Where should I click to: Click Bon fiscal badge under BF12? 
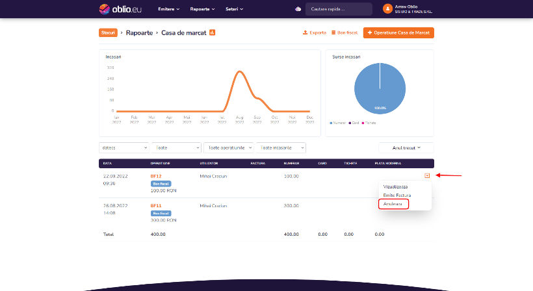[x=161, y=184]
